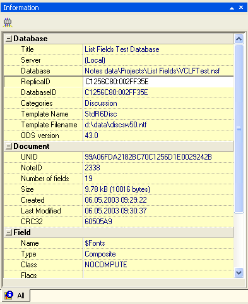Select the Number of fields label

(45, 179)
